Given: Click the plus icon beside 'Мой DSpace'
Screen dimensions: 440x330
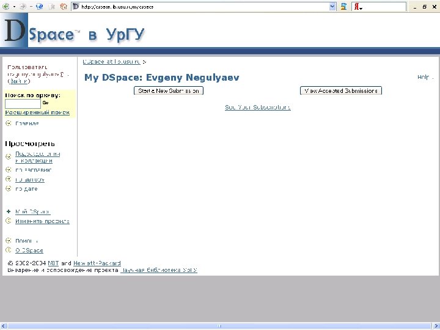Looking at the screenshot, I should 9,211.
